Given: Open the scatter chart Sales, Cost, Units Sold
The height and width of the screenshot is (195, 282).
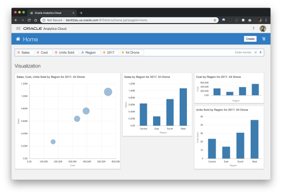Looking at the screenshot, I should pos(67,121).
